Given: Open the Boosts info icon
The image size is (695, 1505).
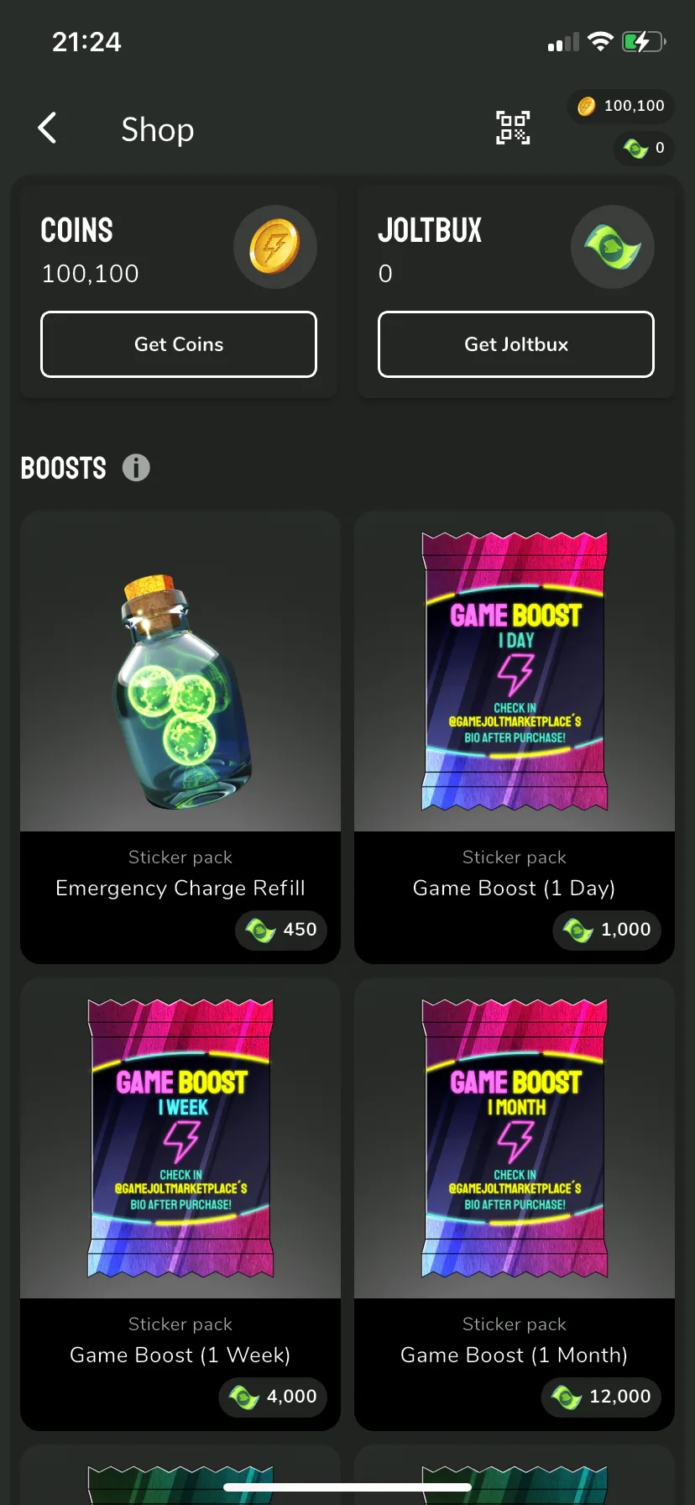Looking at the screenshot, I should 136,468.
